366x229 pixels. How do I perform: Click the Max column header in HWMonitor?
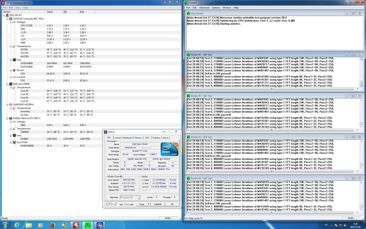pyautogui.click(x=87, y=12)
